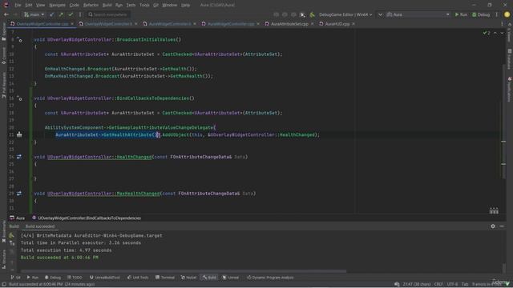Click gutter navigate icon beside HealthChanged
This screenshot has width=513, height=288.
tap(19, 157)
